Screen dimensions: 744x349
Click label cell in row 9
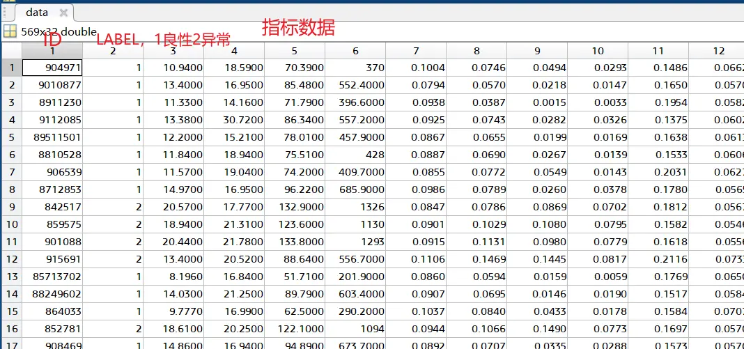(x=113, y=207)
